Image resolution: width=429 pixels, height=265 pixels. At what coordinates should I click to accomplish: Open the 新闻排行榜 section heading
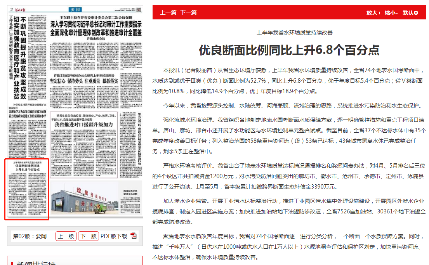click(x=36, y=263)
